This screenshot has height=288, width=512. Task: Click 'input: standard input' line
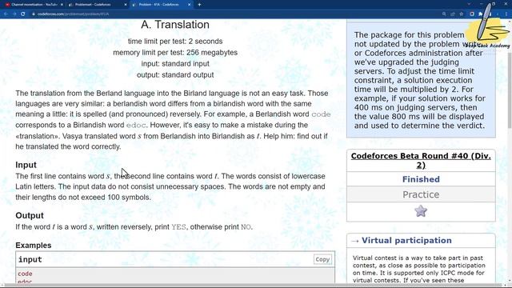coord(175,64)
